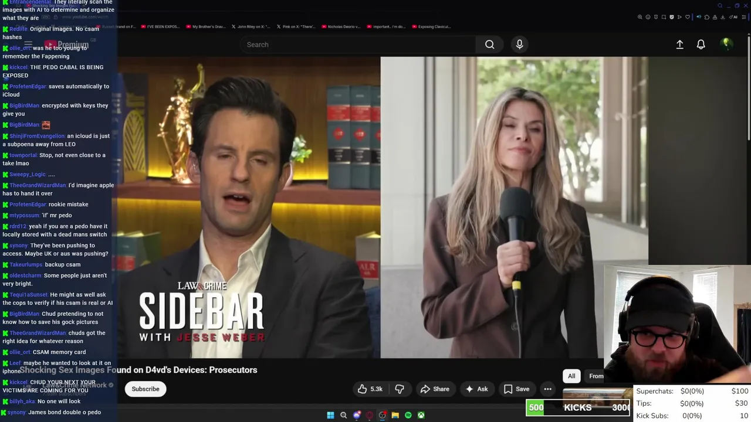Switch to the Pink on X tab

point(296,26)
